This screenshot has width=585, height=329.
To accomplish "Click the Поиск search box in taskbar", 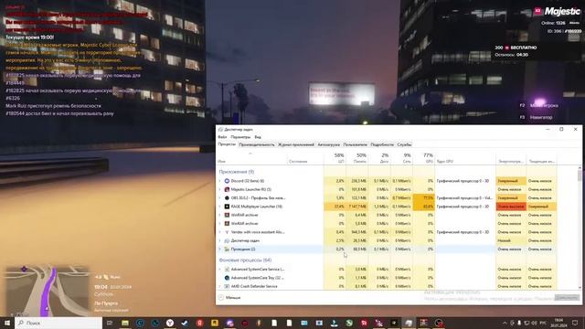I will [x=58, y=323].
